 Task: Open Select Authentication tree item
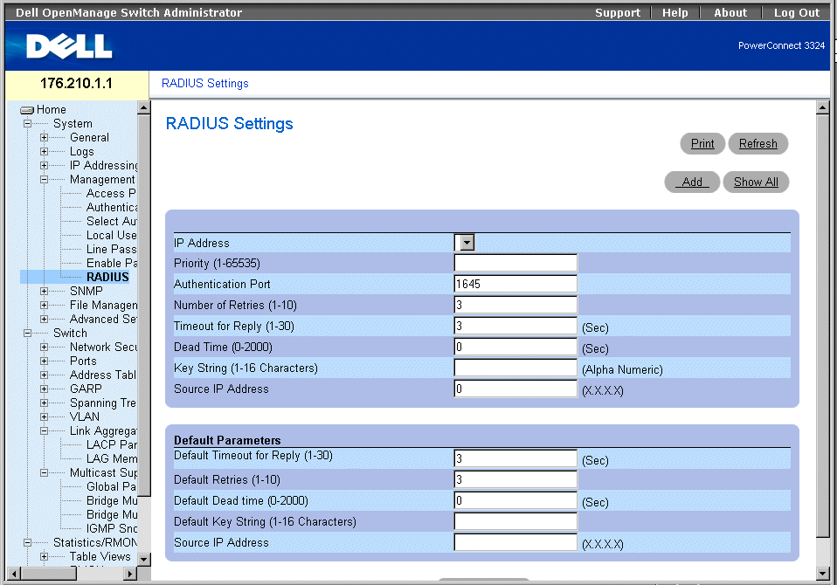point(111,221)
